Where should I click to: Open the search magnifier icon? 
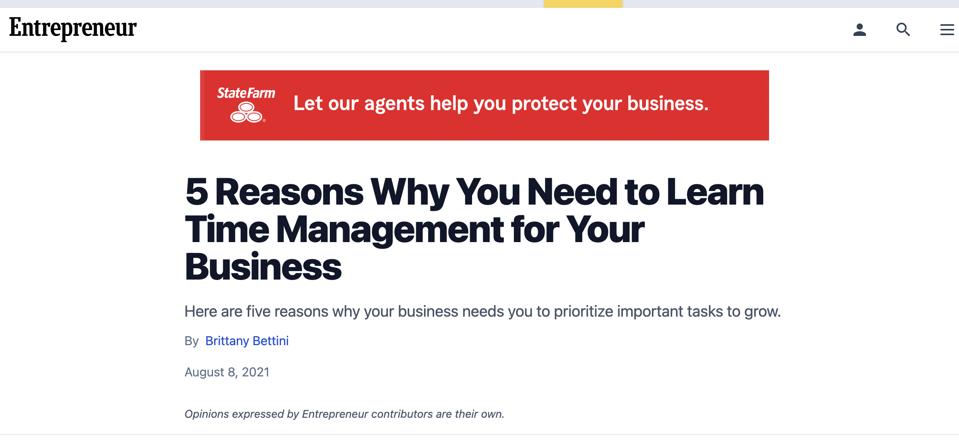point(903,30)
